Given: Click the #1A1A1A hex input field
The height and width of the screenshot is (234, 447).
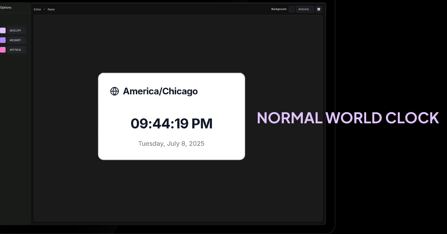Looking at the screenshot, I should 305,9.
